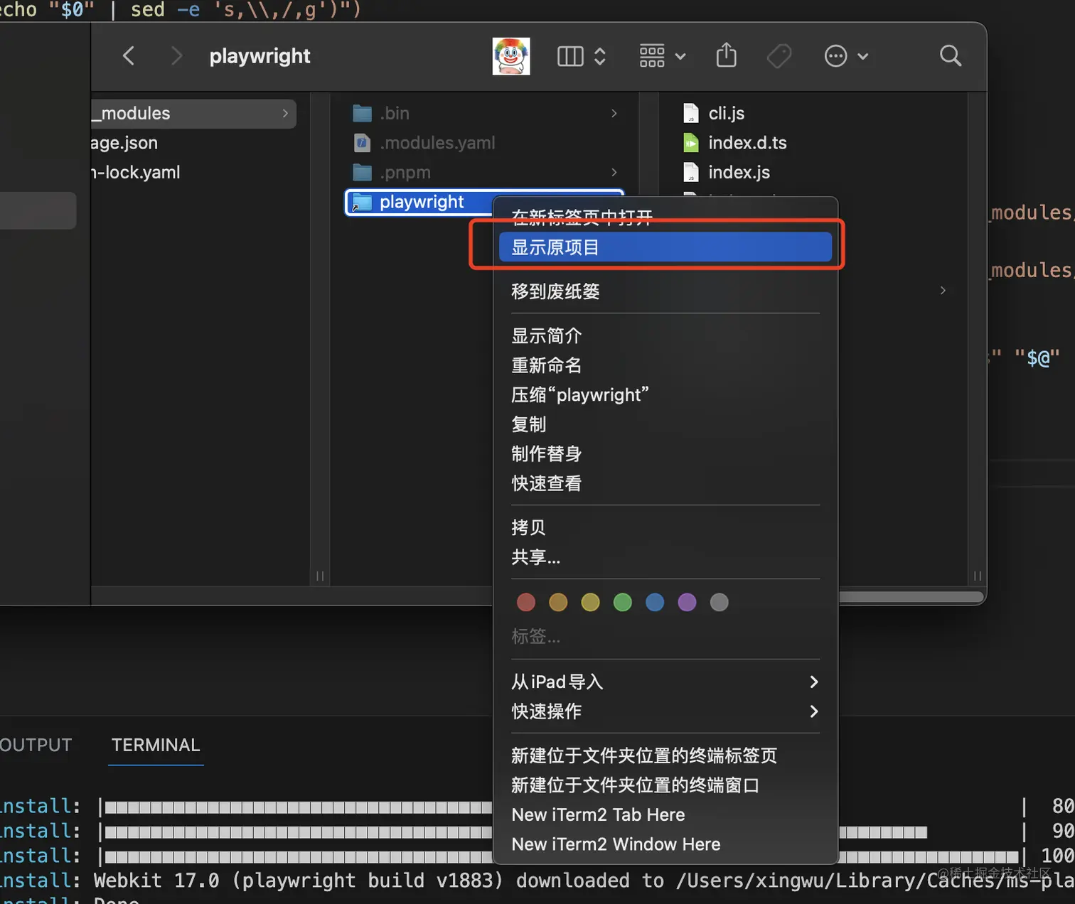
Task: Go back in Finder navigation
Action: pyautogui.click(x=129, y=56)
